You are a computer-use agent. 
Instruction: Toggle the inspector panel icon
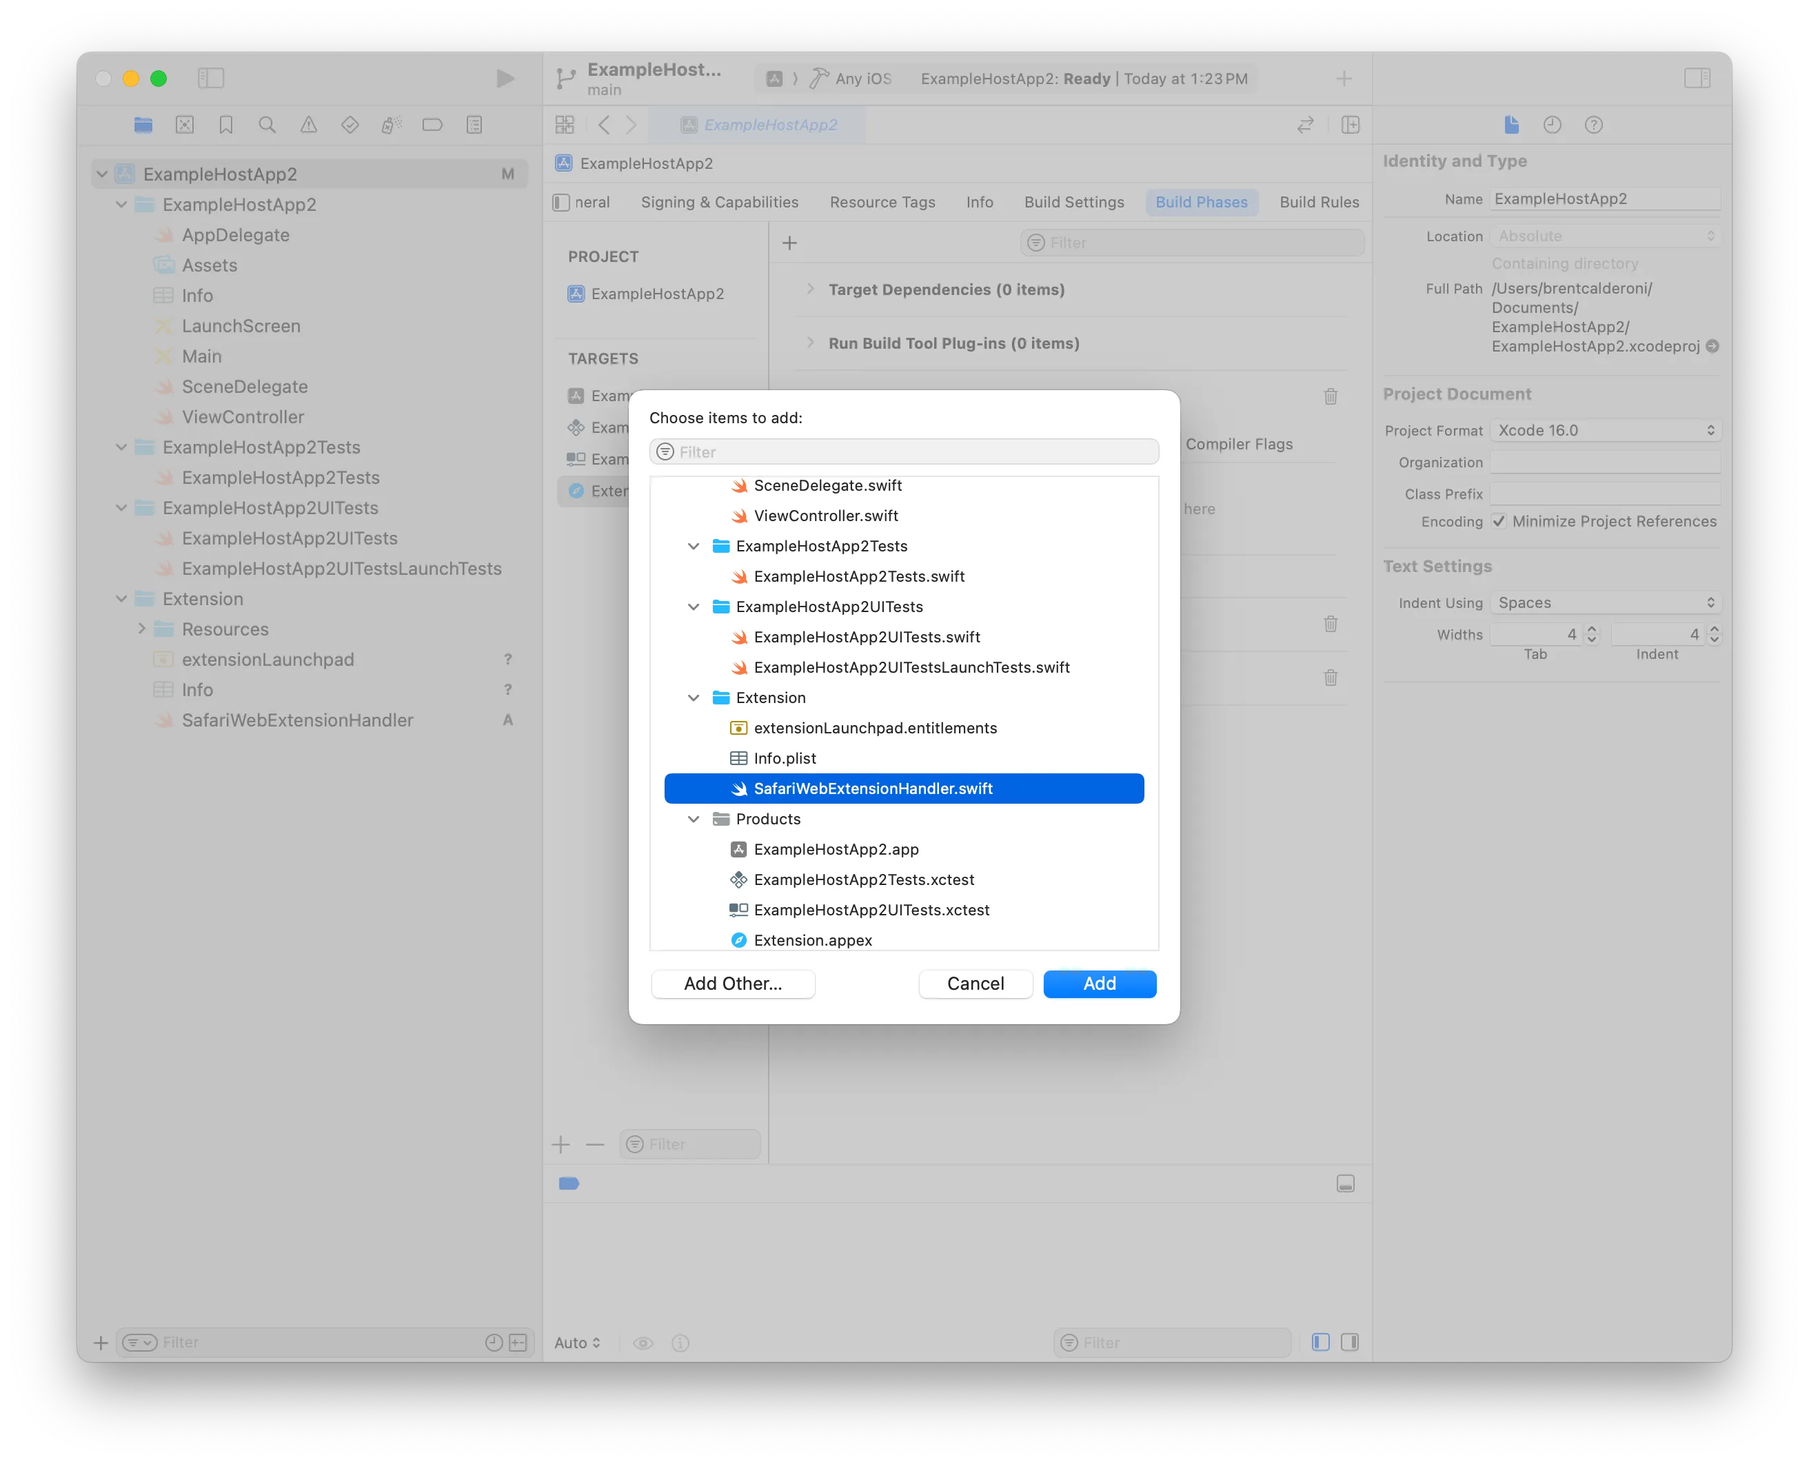1697,79
